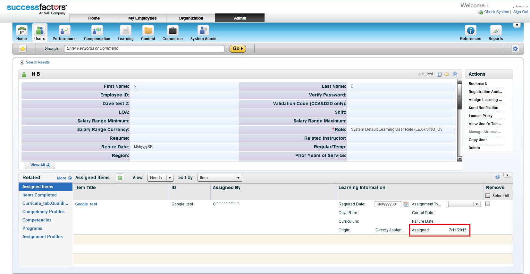Open the Content folder icon
The height and width of the screenshot is (274, 530).
tap(148, 31)
